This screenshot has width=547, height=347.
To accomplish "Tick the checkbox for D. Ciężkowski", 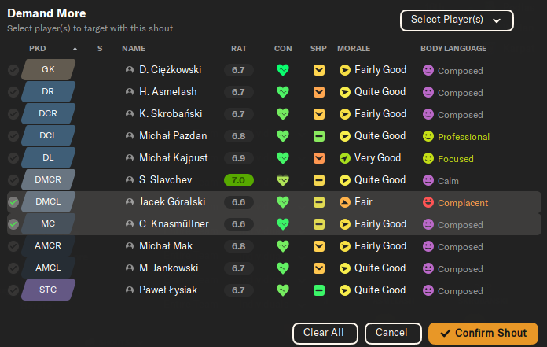I will (x=13, y=70).
